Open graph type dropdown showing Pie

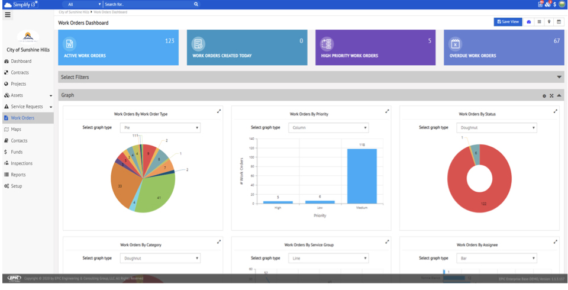tap(160, 127)
